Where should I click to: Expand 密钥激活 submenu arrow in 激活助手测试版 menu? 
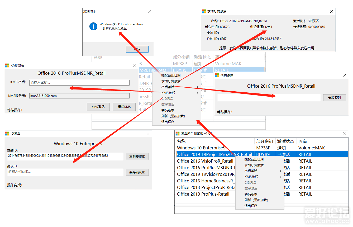(x=280, y=171)
